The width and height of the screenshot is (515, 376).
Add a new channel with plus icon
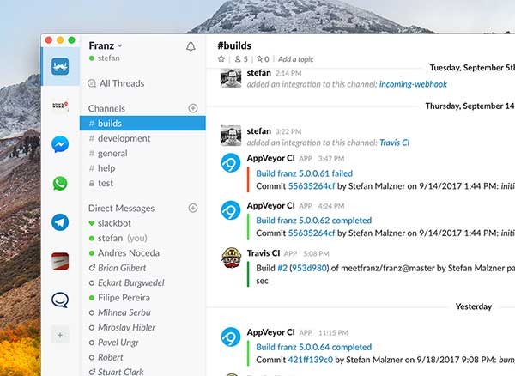193,108
